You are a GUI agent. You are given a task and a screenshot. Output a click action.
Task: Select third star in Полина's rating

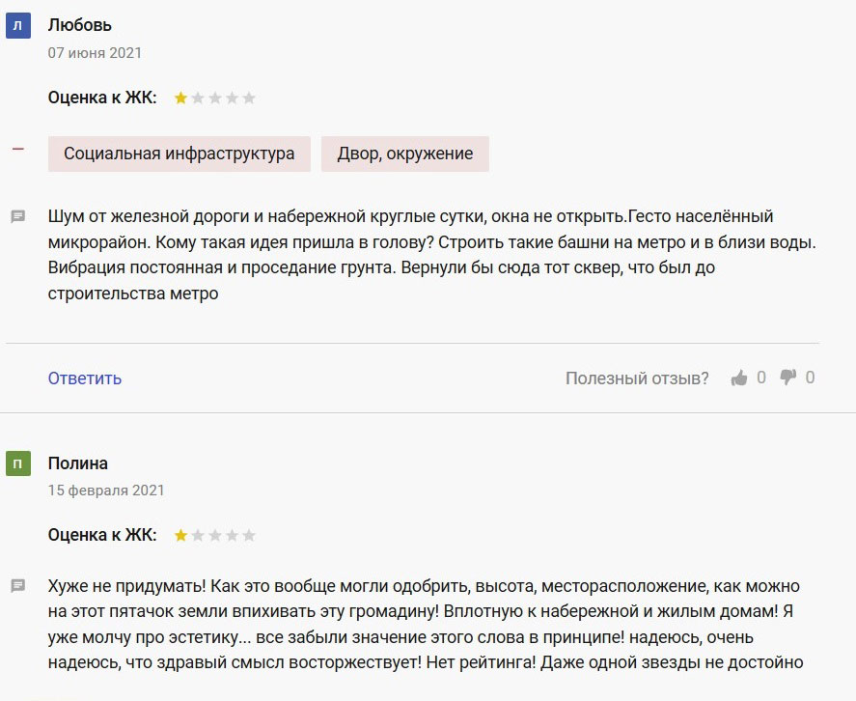(215, 535)
